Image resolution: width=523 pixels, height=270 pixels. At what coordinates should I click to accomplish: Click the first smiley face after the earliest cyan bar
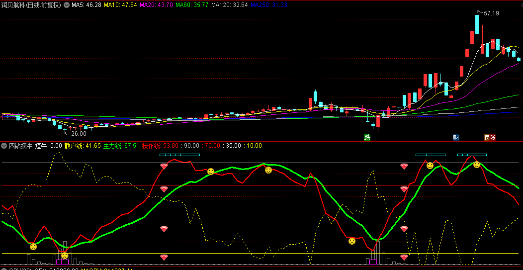point(211,172)
